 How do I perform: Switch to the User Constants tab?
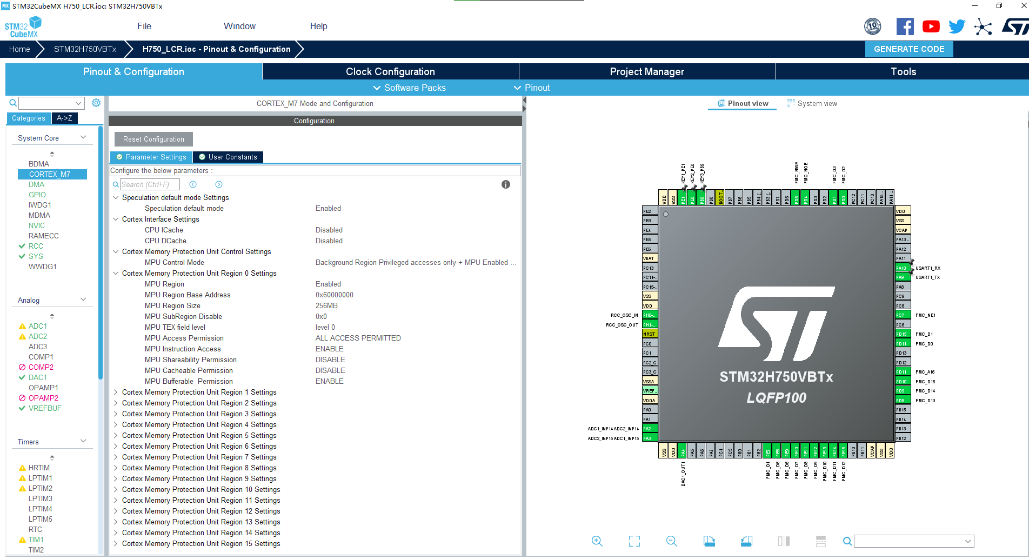point(228,157)
